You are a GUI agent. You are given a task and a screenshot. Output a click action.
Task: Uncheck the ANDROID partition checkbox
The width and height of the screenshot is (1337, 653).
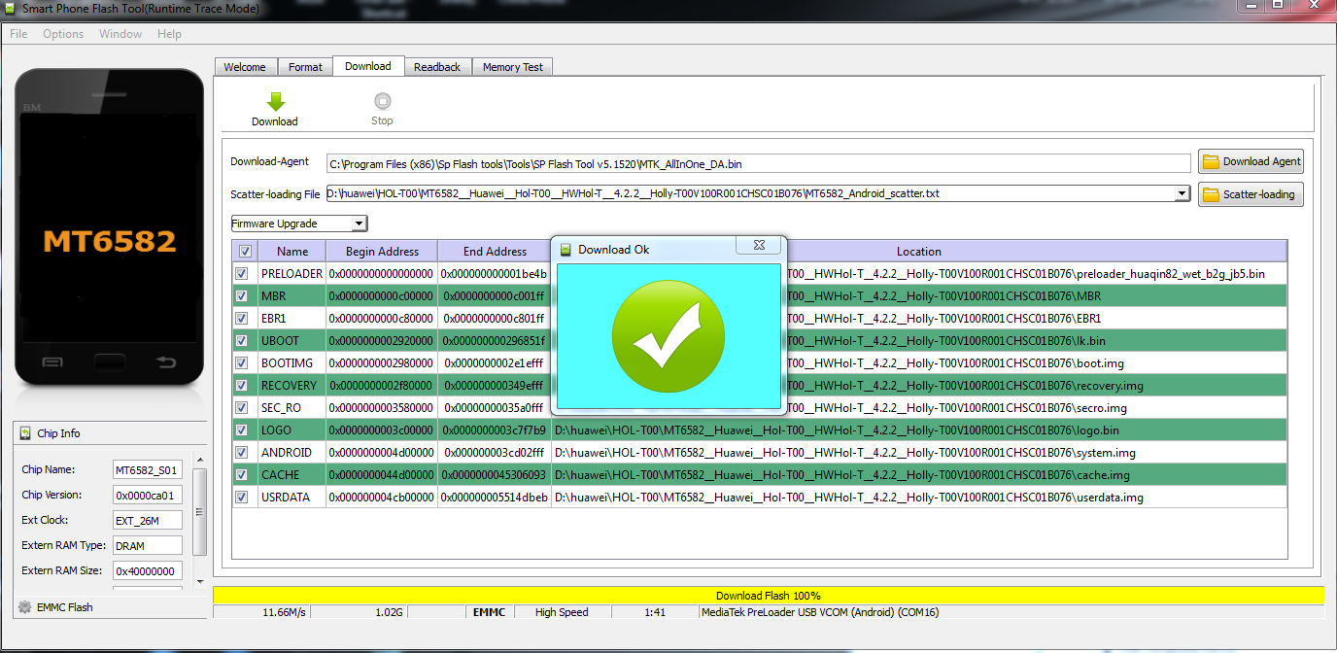(x=241, y=453)
